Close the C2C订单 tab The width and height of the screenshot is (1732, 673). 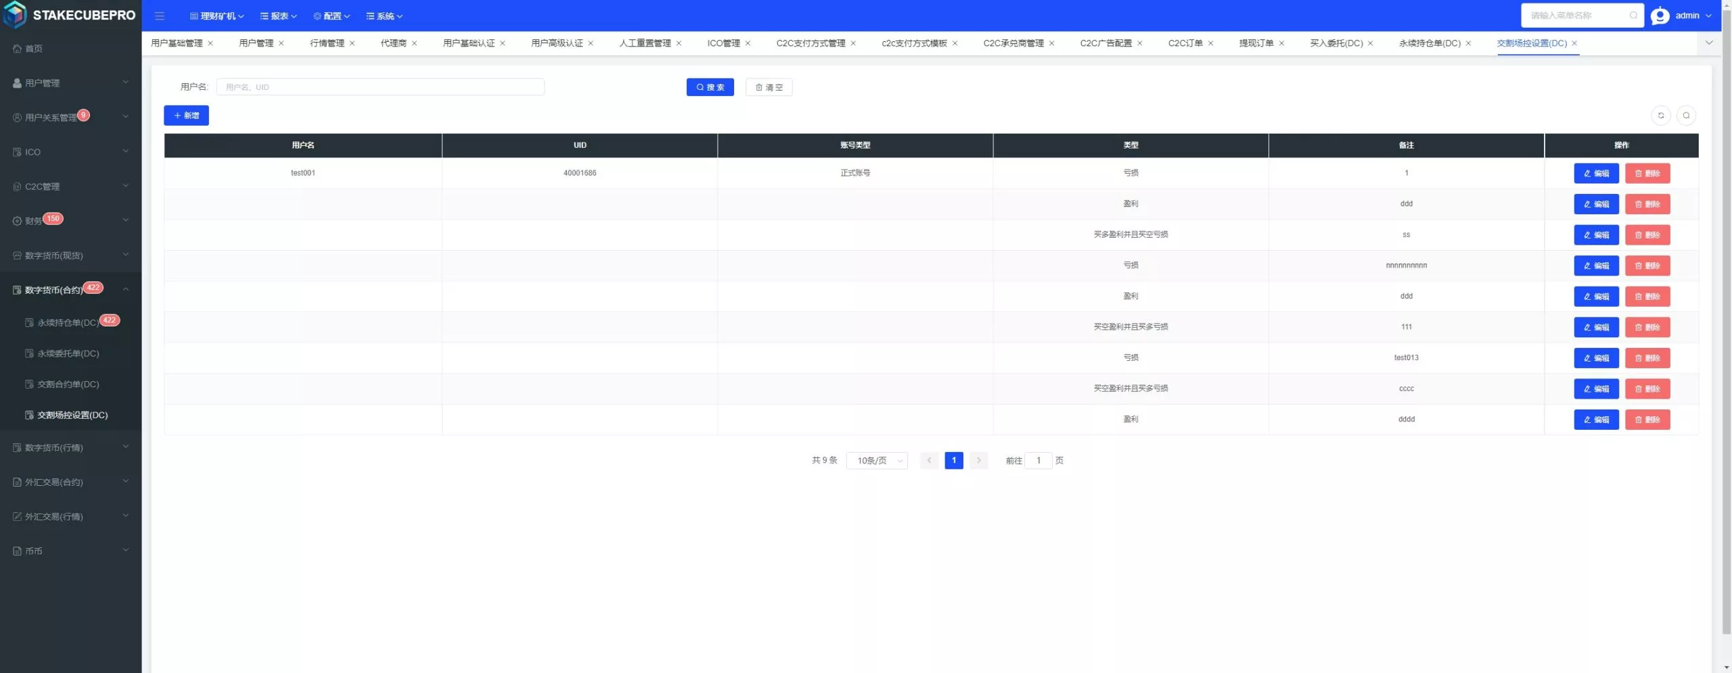(x=1211, y=43)
